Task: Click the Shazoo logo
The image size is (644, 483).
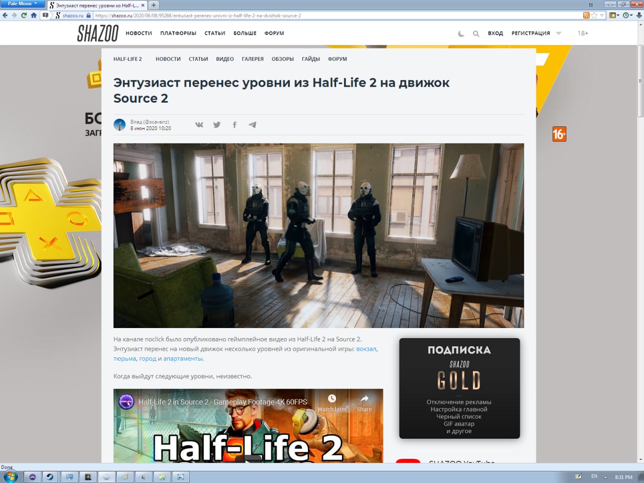Action: pyautogui.click(x=98, y=33)
